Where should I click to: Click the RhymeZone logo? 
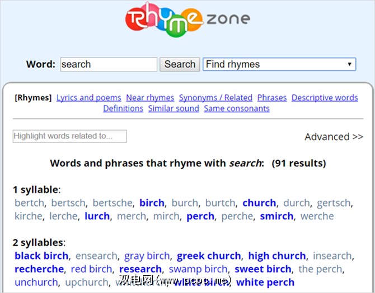point(187,21)
